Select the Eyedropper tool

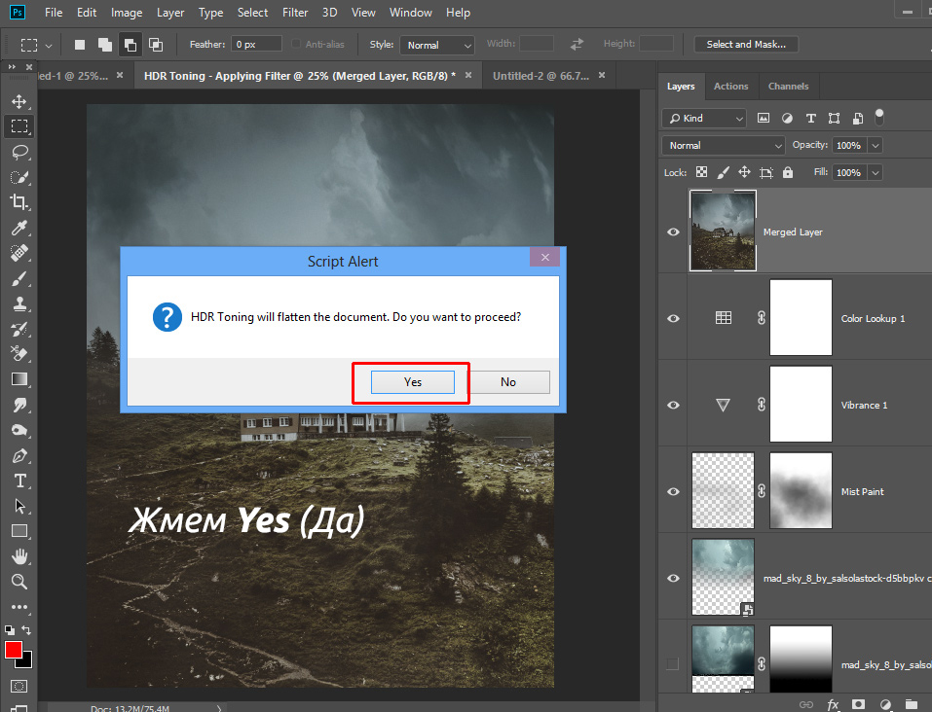click(19, 228)
